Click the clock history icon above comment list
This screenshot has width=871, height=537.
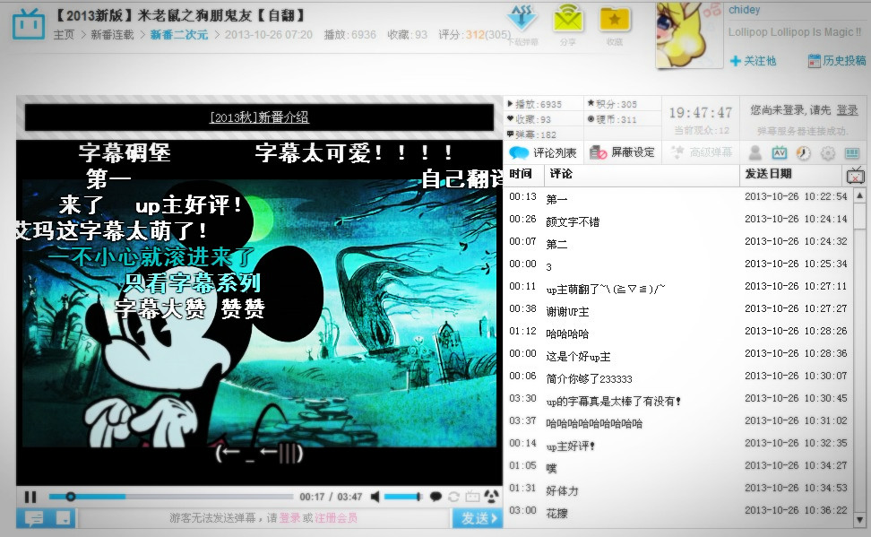pyautogui.click(x=803, y=153)
